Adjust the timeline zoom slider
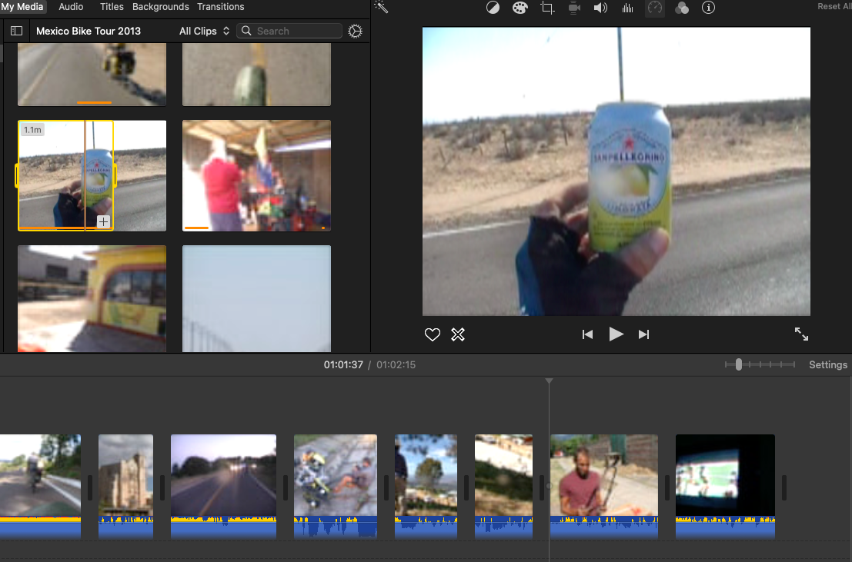This screenshot has height=562, width=852. click(x=738, y=364)
